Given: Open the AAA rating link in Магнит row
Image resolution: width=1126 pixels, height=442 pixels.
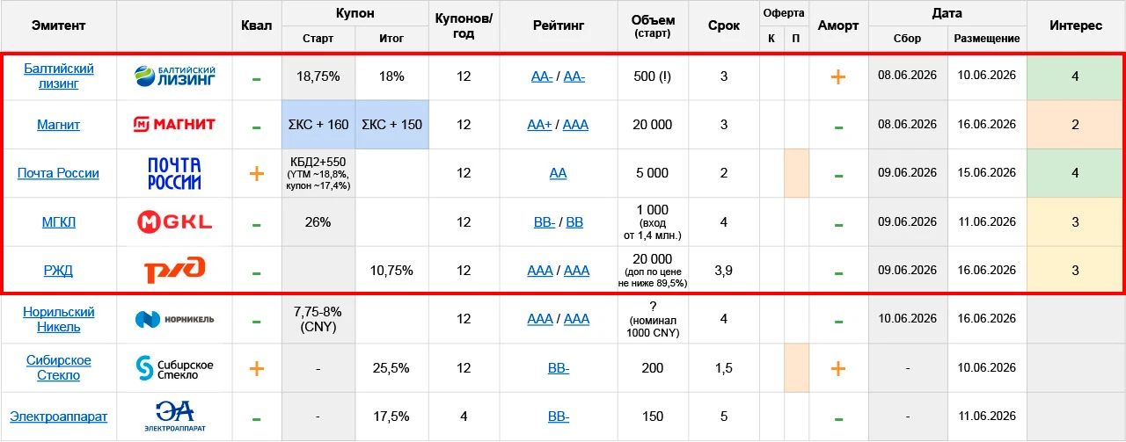Looking at the screenshot, I should tap(575, 125).
